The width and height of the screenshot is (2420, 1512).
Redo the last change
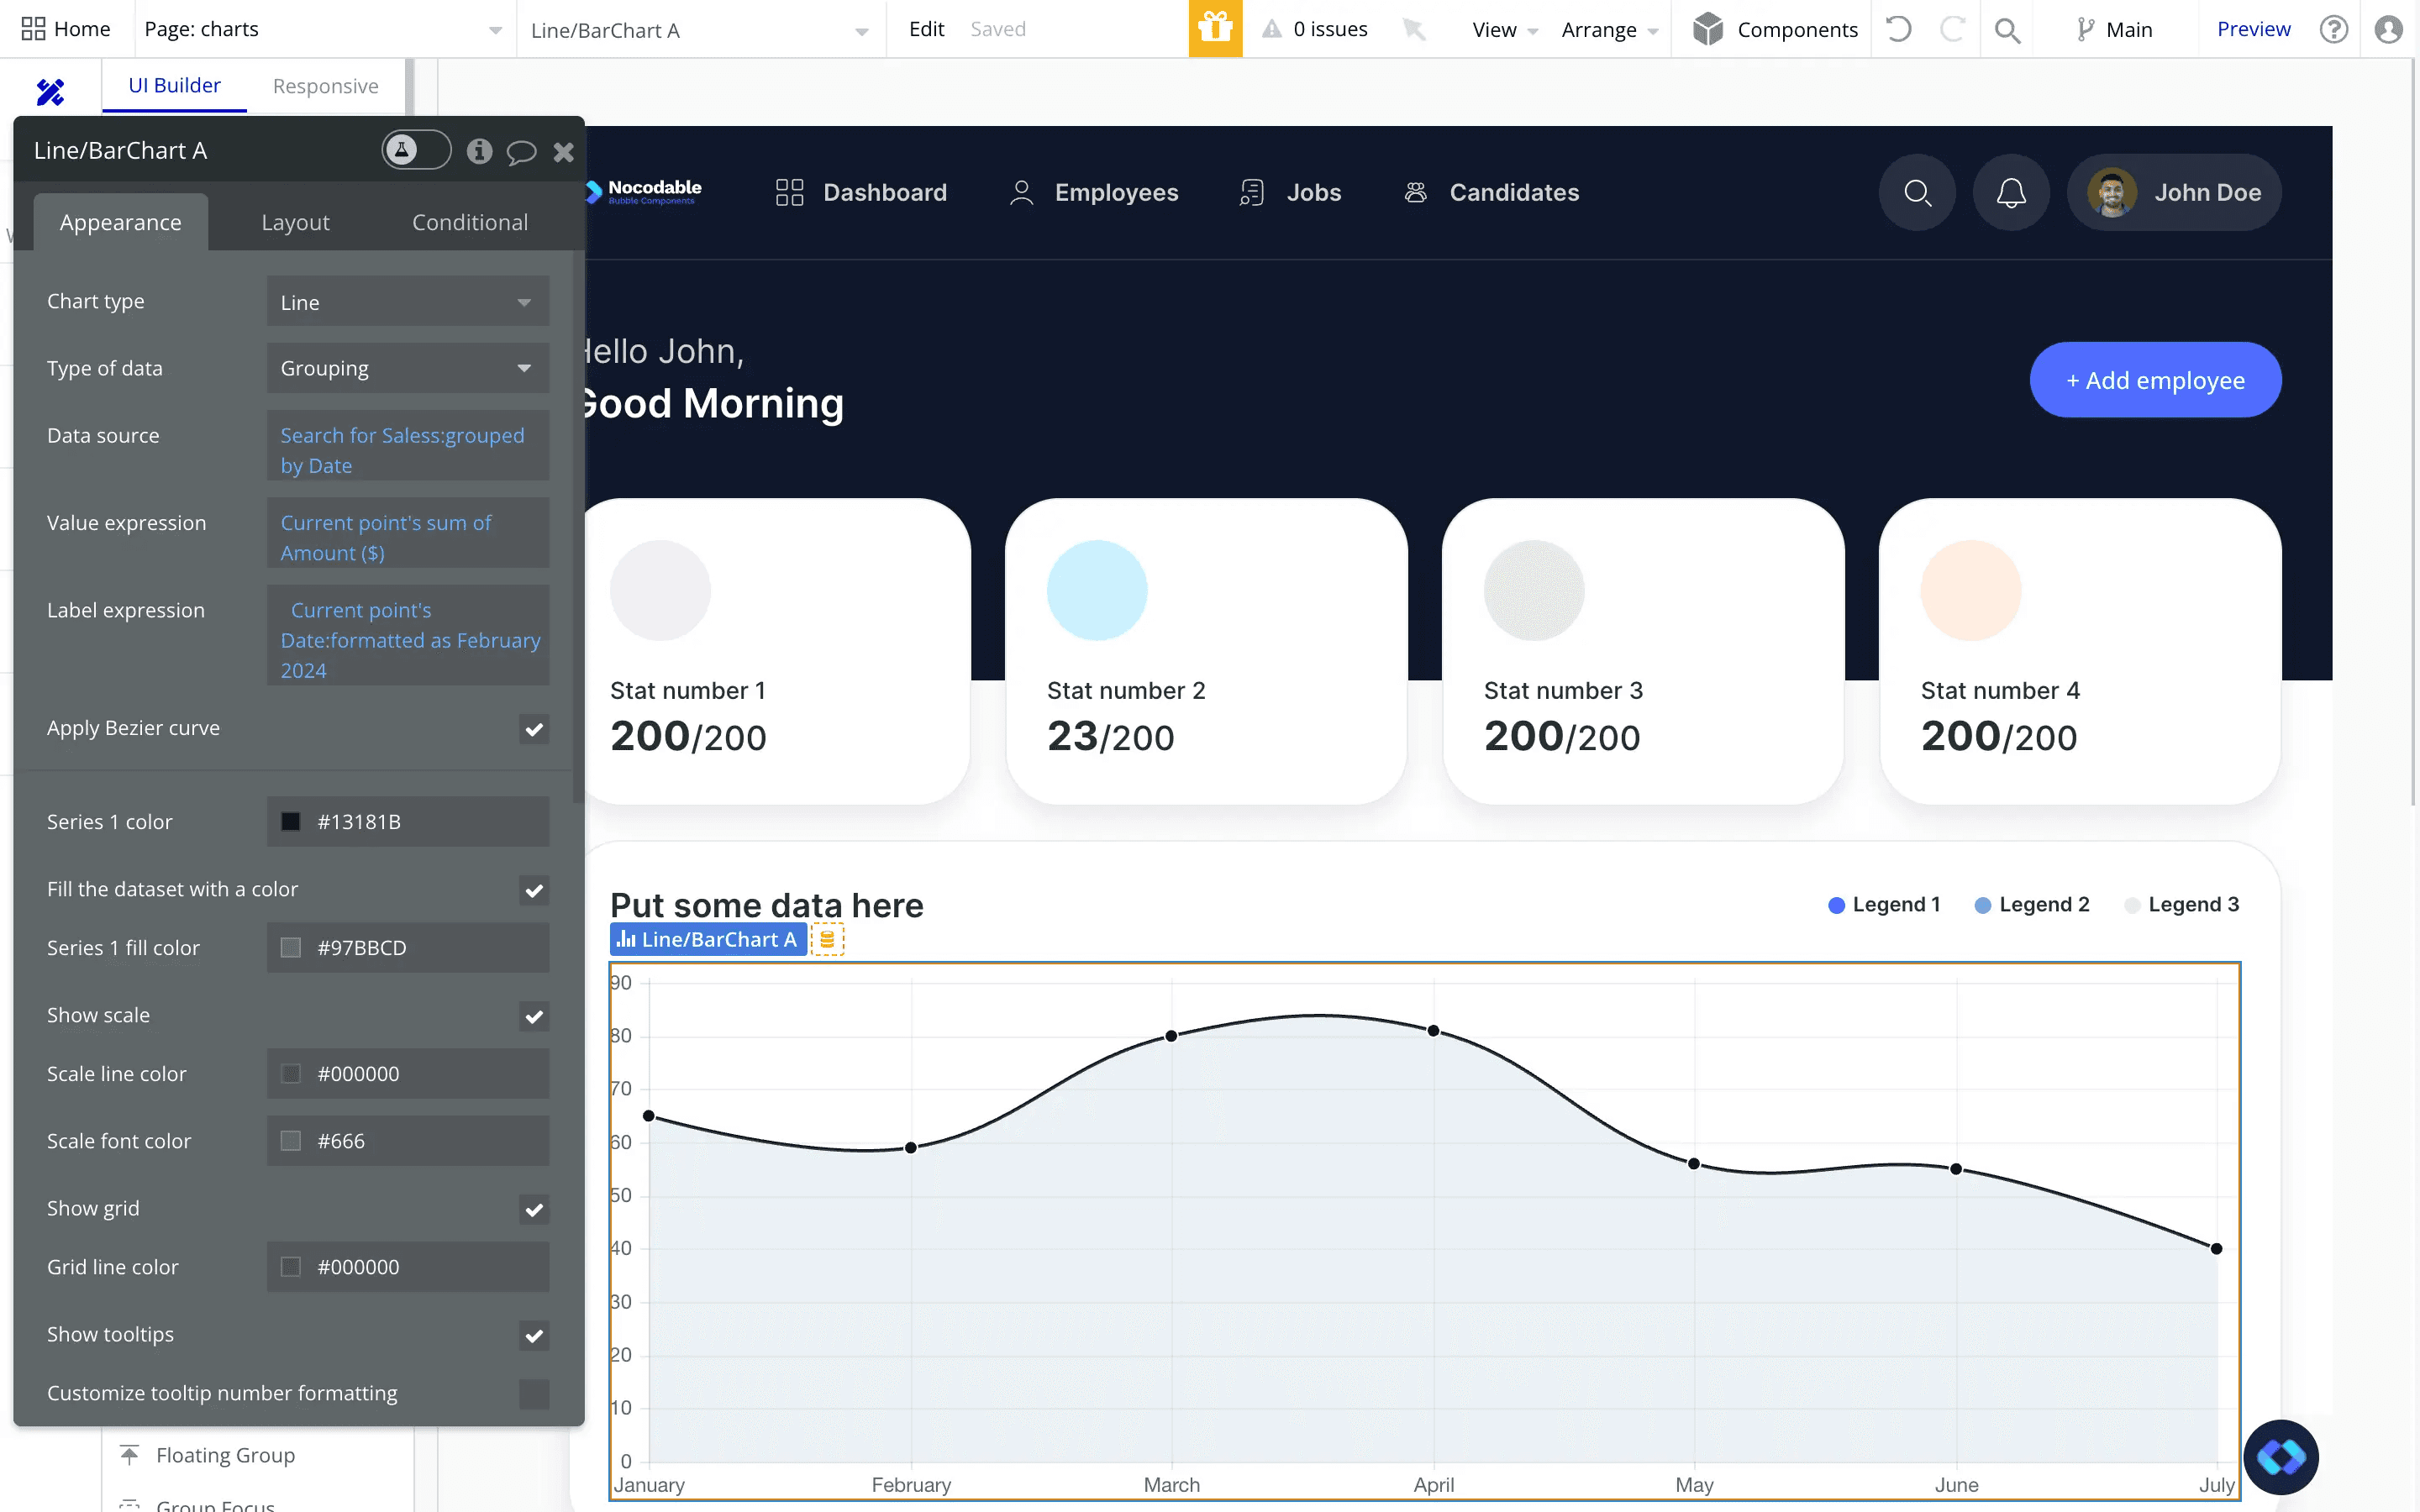coord(1952,29)
